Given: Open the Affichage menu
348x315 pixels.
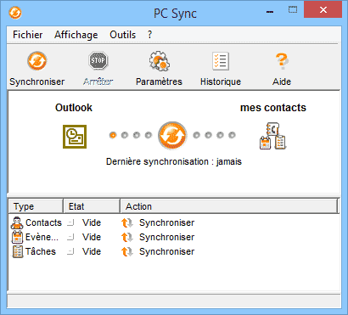Looking at the screenshot, I should (76, 35).
